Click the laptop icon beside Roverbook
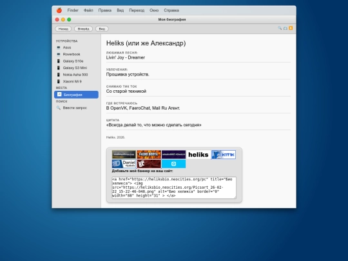 point(59,54)
